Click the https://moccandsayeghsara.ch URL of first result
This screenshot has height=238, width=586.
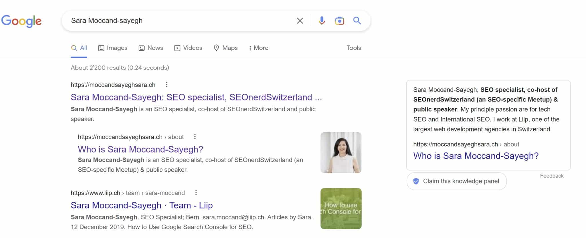pyautogui.click(x=113, y=85)
